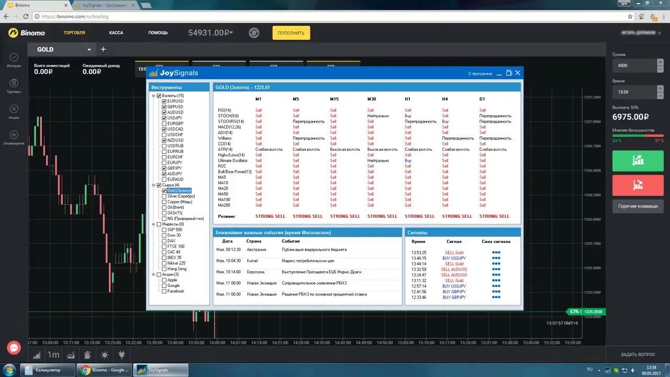Uncheck the GBPUSD checkbox
The width and height of the screenshot is (670, 377).
point(164,107)
